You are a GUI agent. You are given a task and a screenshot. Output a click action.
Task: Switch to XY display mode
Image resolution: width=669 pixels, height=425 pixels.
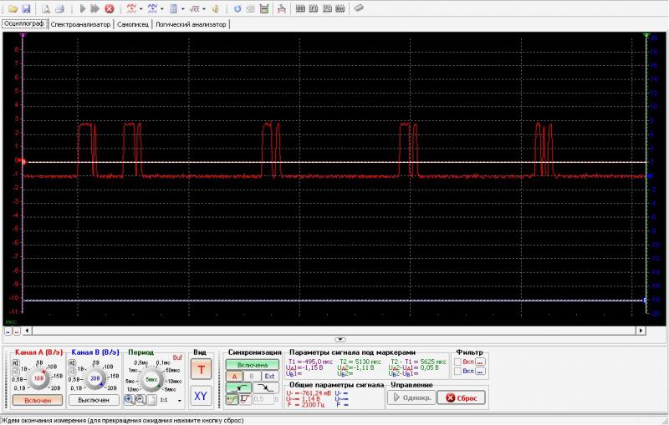200,395
